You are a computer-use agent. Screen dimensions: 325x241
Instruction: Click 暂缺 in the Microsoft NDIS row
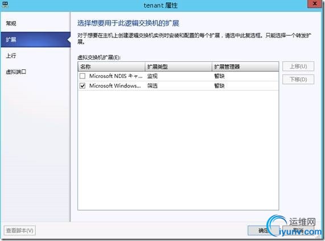click(x=219, y=76)
